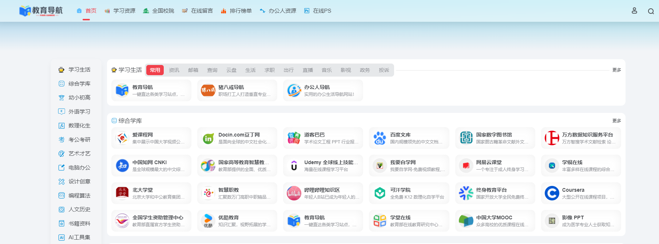The width and height of the screenshot is (659, 244).
Task: Click the Coursera blue C icon
Action: [x=552, y=193]
